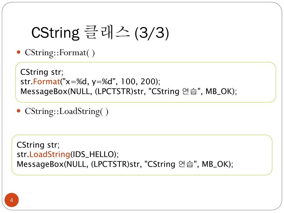Click the "x=%d, y=%d" format string
The width and height of the screenshot is (284, 213).
coord(89,82)
